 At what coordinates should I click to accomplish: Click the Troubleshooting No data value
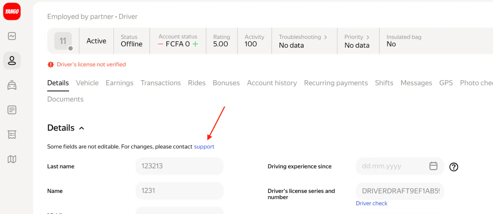point(291,45)
